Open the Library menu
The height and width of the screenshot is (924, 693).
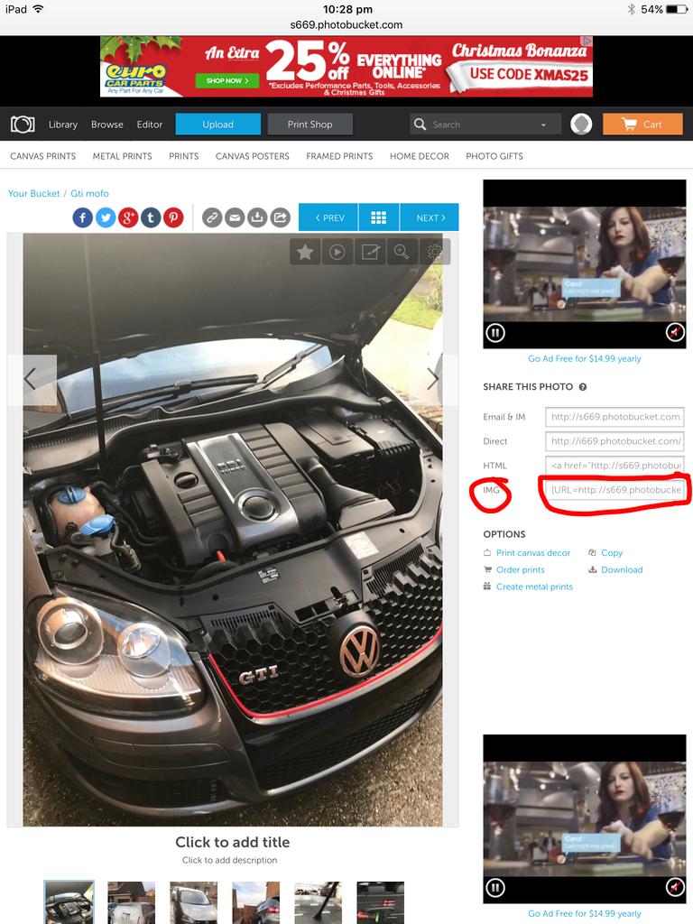click(x=63, y=125)
